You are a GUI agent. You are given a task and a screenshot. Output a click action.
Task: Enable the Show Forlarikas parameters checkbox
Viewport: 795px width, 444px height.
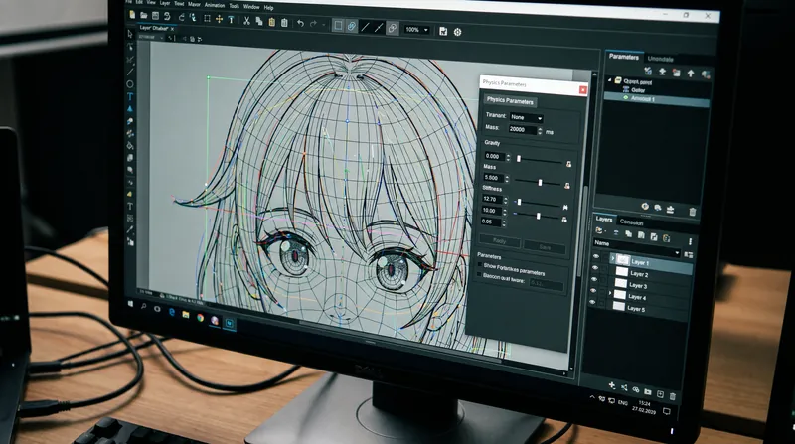click(480, 264)
